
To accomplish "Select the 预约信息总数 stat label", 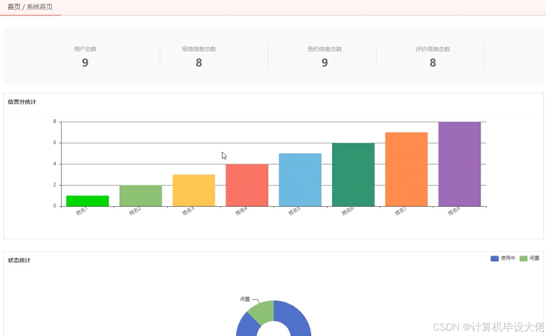I will click(325, 49).
